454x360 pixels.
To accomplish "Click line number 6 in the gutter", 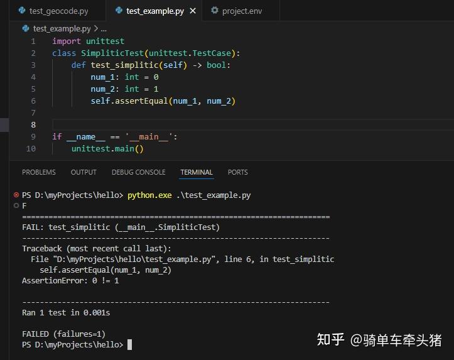I will coord(33,101).
